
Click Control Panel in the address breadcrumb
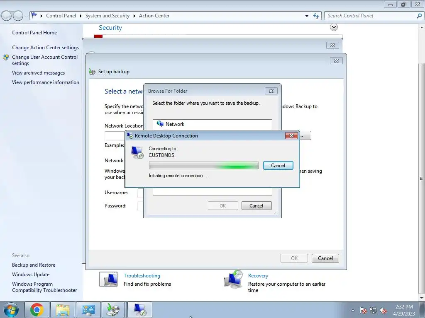click(61, 16)
